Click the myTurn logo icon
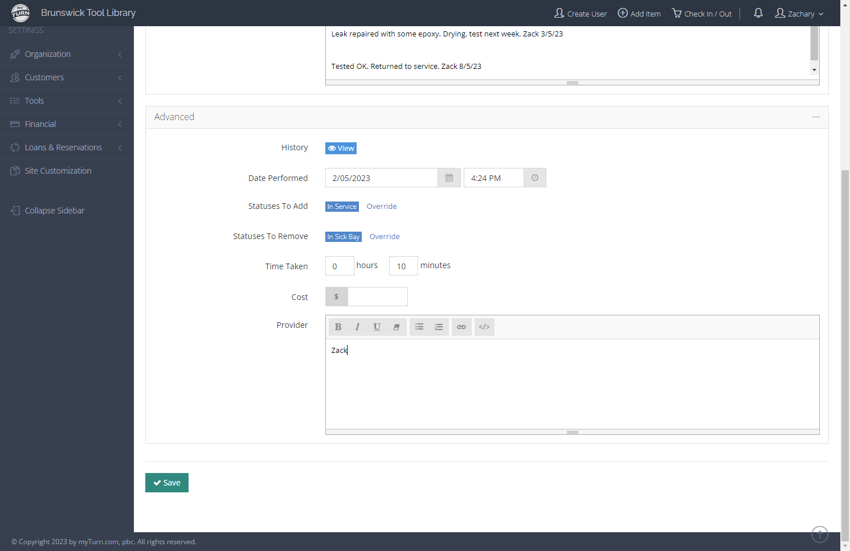850x551 pixels. point(21,13)
